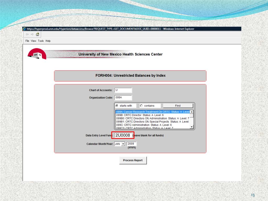Click the browser Forward arrow icon

(x=32, y=34)
